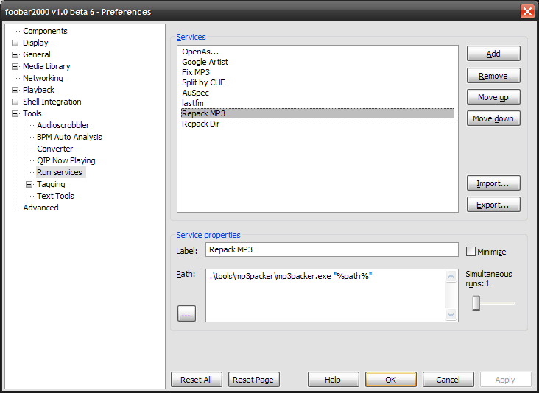The height and width of the screenshot is (393, 539).
Task: Open the Networking preferences page
Action: pyautogui.click(x=43, y=78)
